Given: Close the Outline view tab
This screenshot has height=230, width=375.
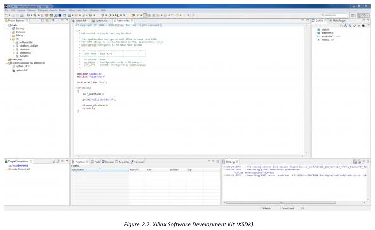Looking at the screenshot, I should click(325, 21).
